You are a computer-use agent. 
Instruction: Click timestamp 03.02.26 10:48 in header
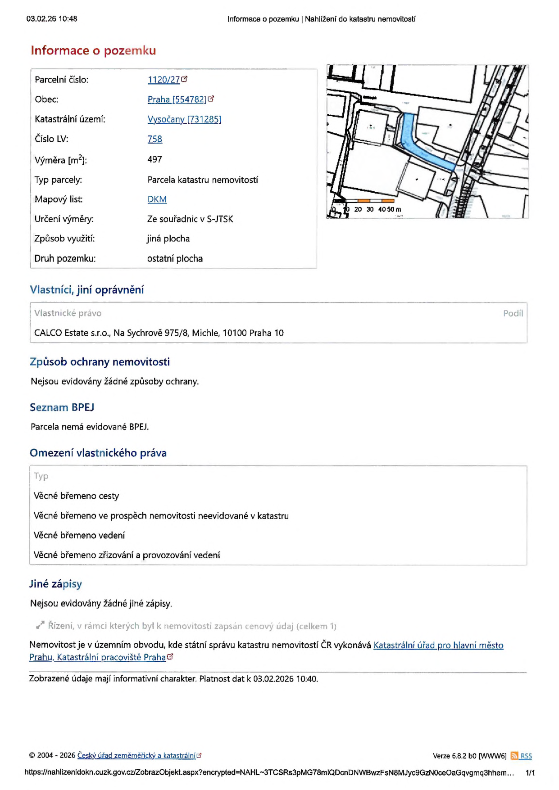[52, 19]
